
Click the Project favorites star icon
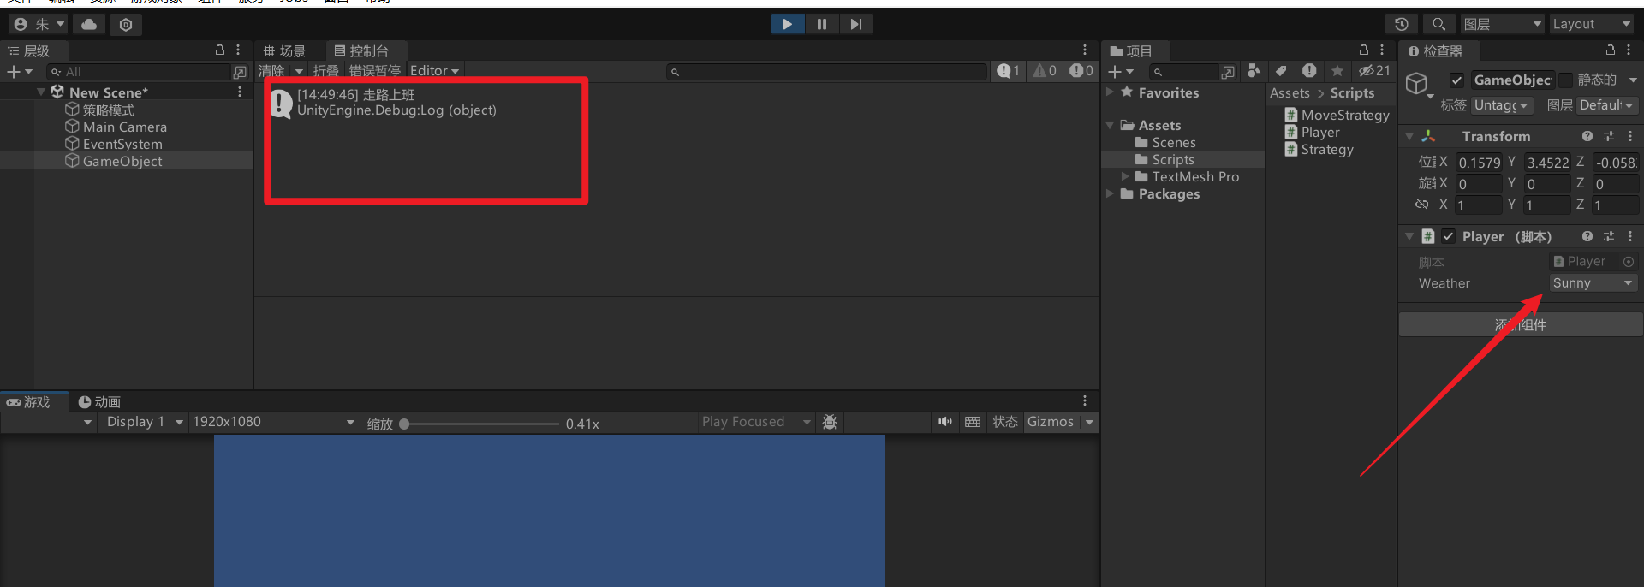tap(1337, 71)
